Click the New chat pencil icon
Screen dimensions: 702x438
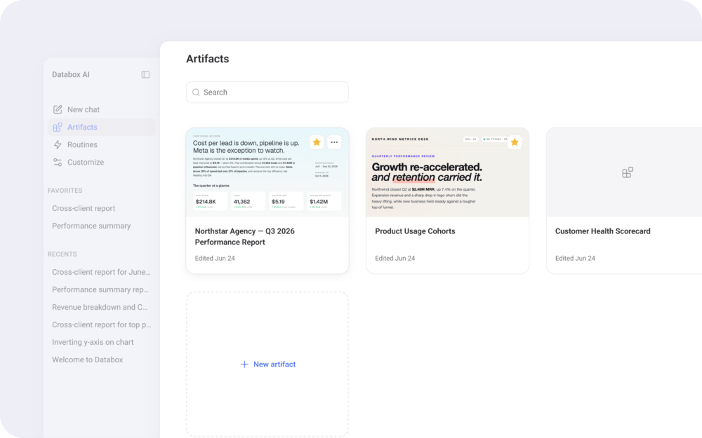click(x=58, y=109)
